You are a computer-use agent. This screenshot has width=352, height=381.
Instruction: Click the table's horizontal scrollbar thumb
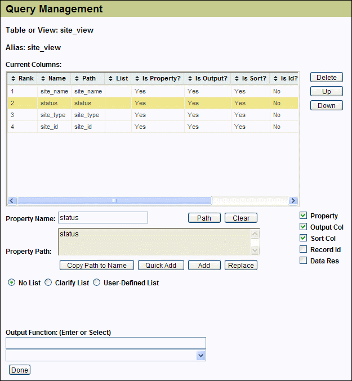point(114,201)
